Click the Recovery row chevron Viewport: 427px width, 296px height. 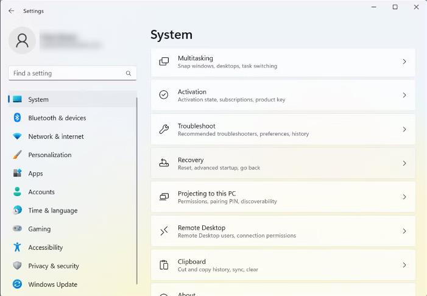(x=404, y=163)
